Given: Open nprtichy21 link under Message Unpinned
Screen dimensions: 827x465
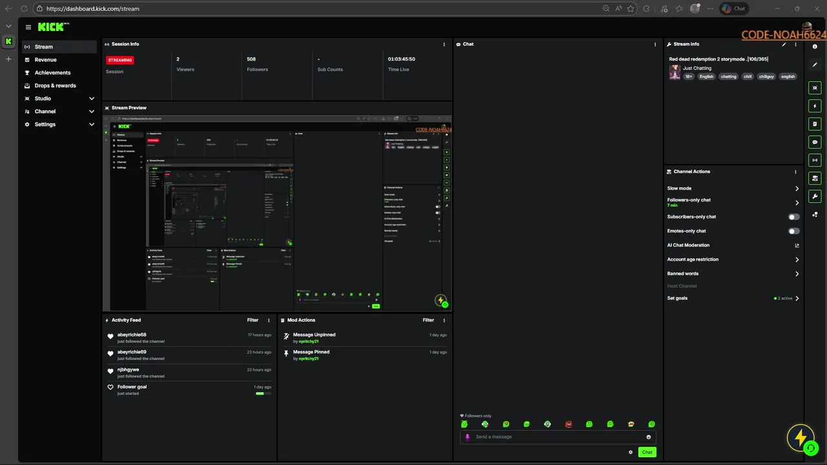Looking at the screenshot, I should 309,341.
